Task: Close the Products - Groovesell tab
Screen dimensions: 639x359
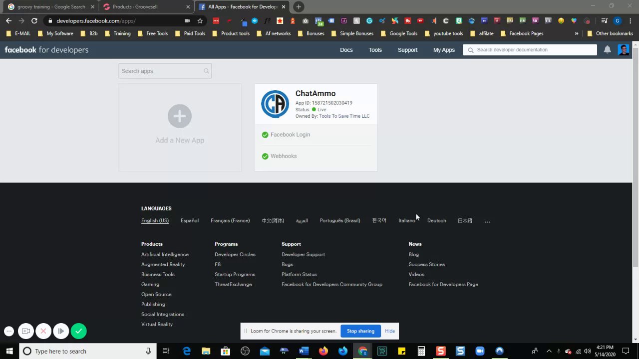Action: tap(188, 7)
